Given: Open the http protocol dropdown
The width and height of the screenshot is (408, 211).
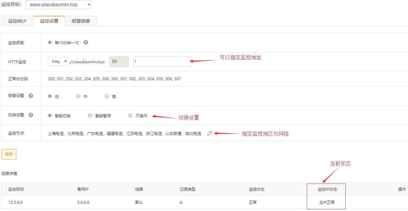Looking at the screenshot, I should click(x=58, y=62).
